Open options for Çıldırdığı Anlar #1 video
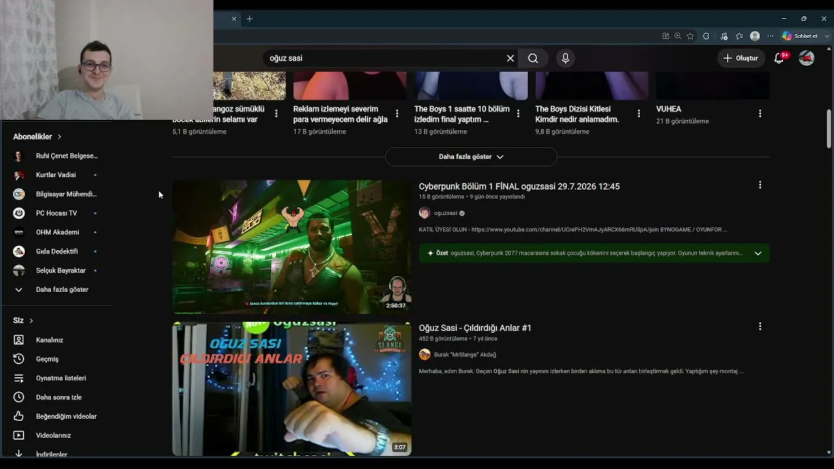The image size is (834, 469). click(x=760, y=326)
